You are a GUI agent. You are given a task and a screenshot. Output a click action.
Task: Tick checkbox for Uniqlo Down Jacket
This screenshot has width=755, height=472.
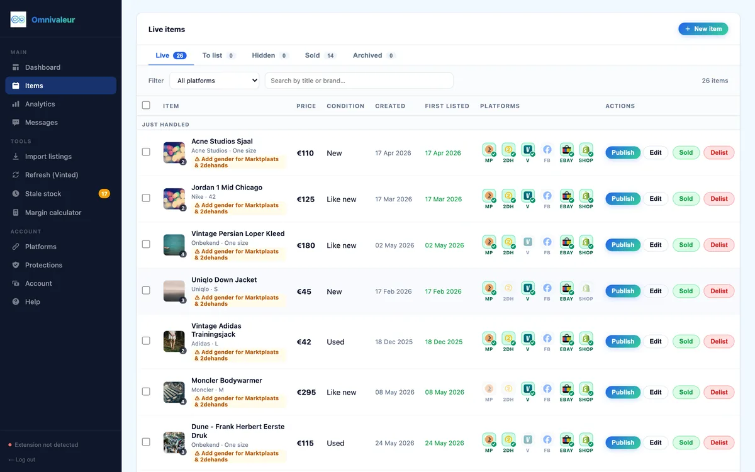146,290
